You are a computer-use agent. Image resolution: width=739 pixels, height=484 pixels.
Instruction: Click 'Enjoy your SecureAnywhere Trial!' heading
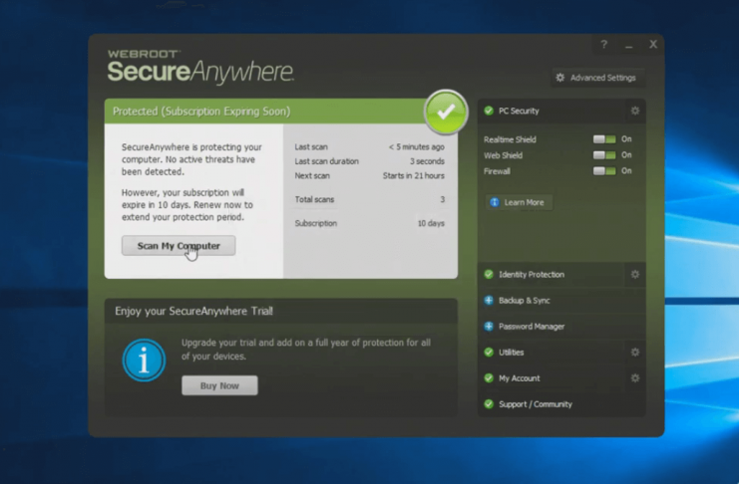pyautogui.click(x=193, y=311)
